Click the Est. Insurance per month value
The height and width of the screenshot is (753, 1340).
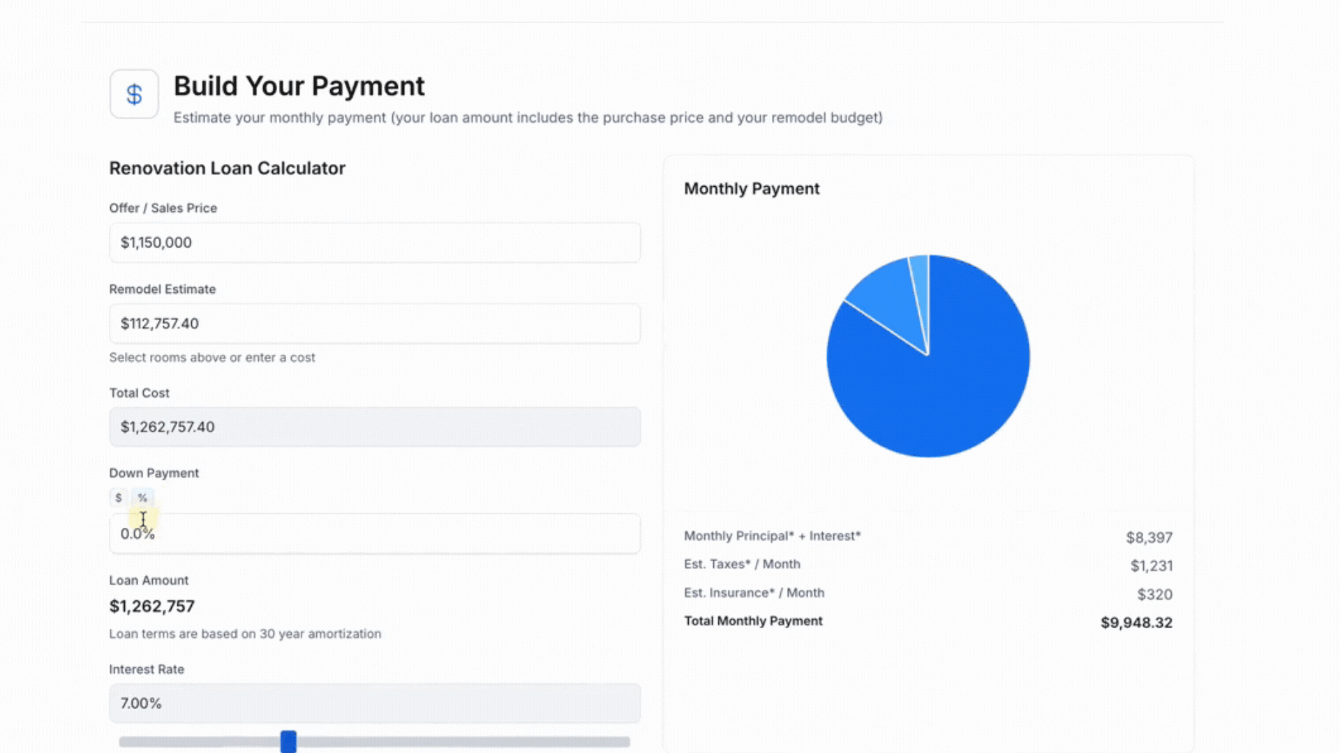[1156, 593]
